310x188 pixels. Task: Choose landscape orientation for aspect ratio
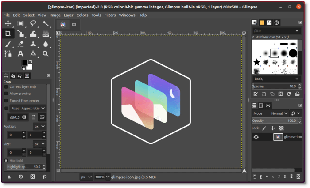(42, 117)
